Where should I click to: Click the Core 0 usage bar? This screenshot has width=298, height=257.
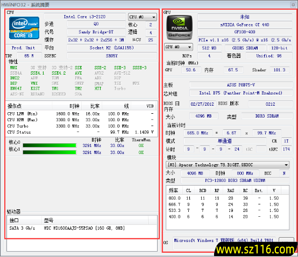tap(49, 145)
